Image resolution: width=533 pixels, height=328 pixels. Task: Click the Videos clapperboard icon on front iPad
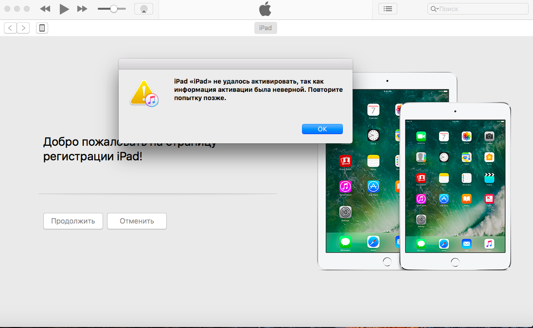[489, 178]
